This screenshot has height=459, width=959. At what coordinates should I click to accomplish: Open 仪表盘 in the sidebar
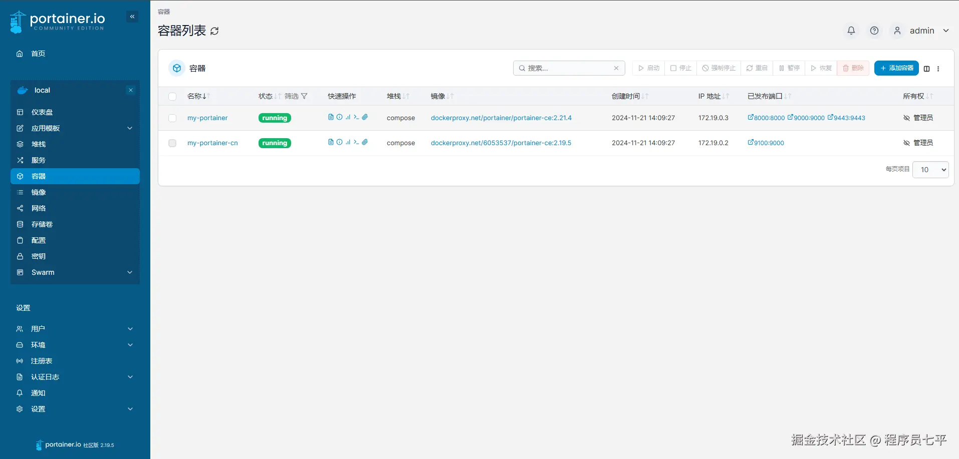point(75,112)
